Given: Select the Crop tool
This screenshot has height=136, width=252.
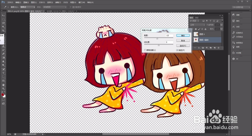Looking at the screenshot, I should point(3,31).
